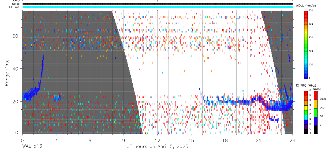Viewport: 329px width, 152px height.
Task: Click the orange segment of the NOISE colorbar
Action: (316, 104)
